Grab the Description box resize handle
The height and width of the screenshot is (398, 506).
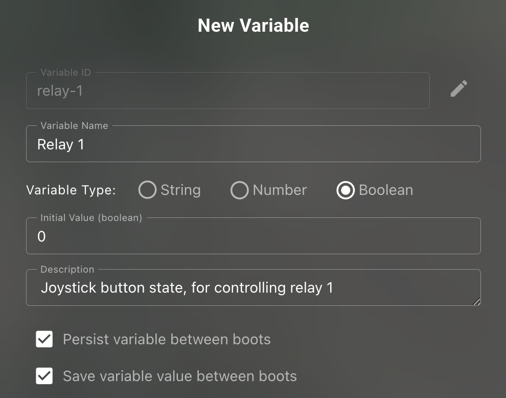click(x=476, y=302)
